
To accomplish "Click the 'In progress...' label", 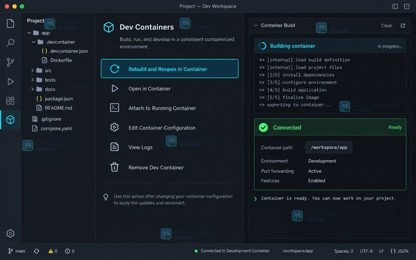I will coord(390,46).
